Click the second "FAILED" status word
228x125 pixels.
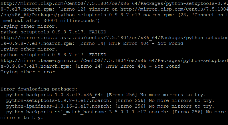tap(97, 55)
